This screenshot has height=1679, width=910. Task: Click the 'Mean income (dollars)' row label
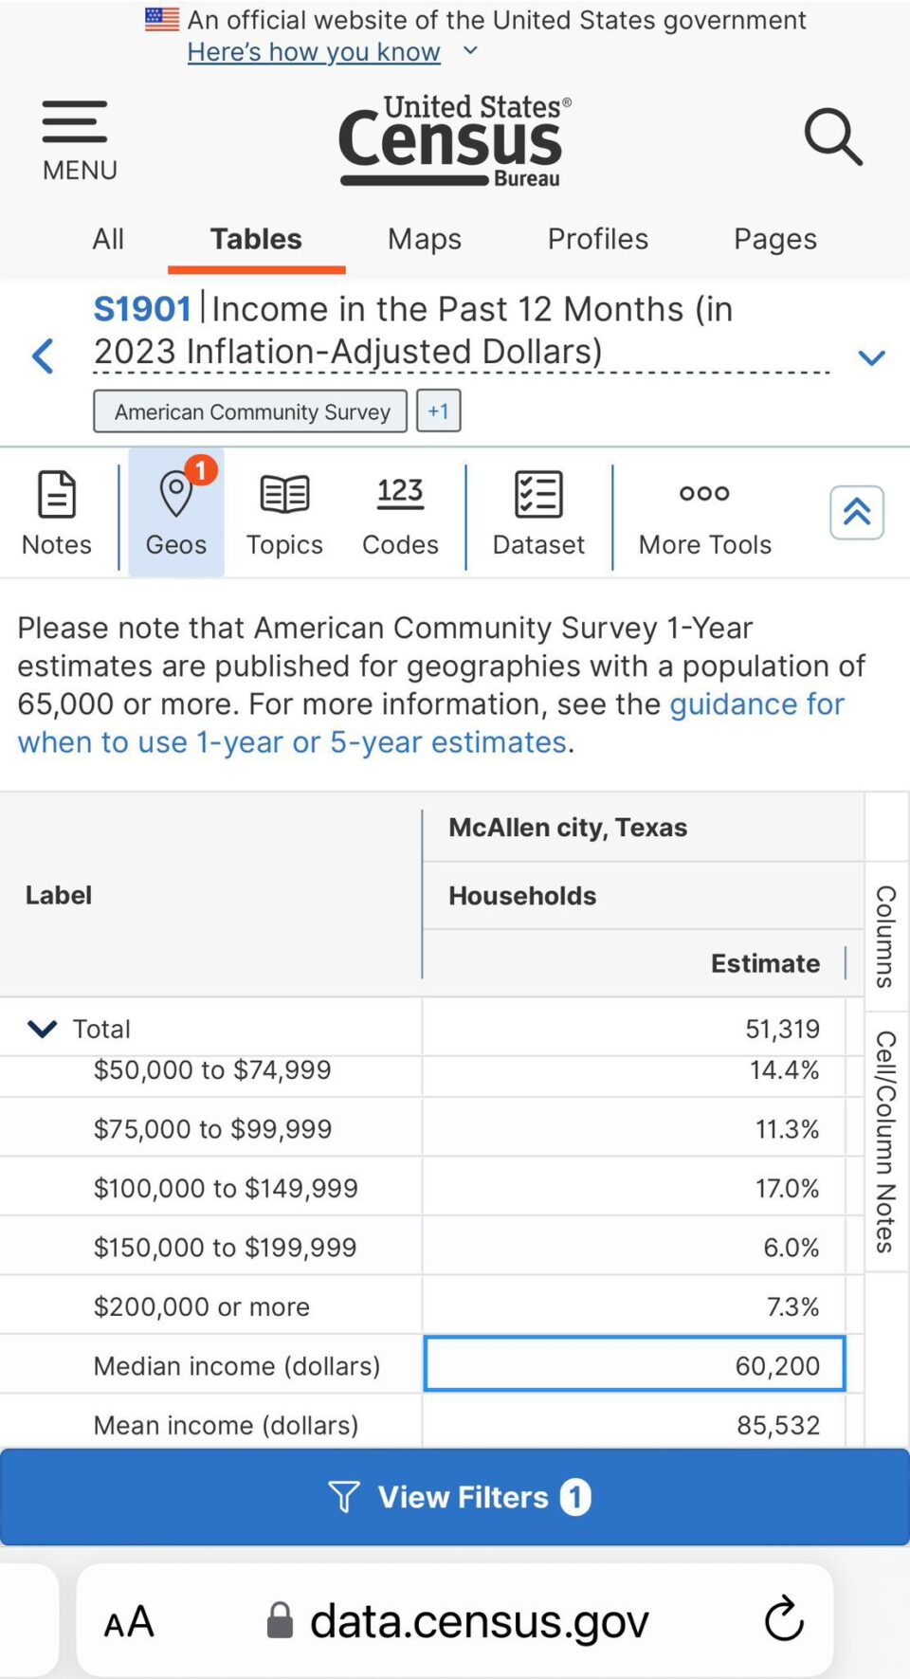click(226, 1425)
